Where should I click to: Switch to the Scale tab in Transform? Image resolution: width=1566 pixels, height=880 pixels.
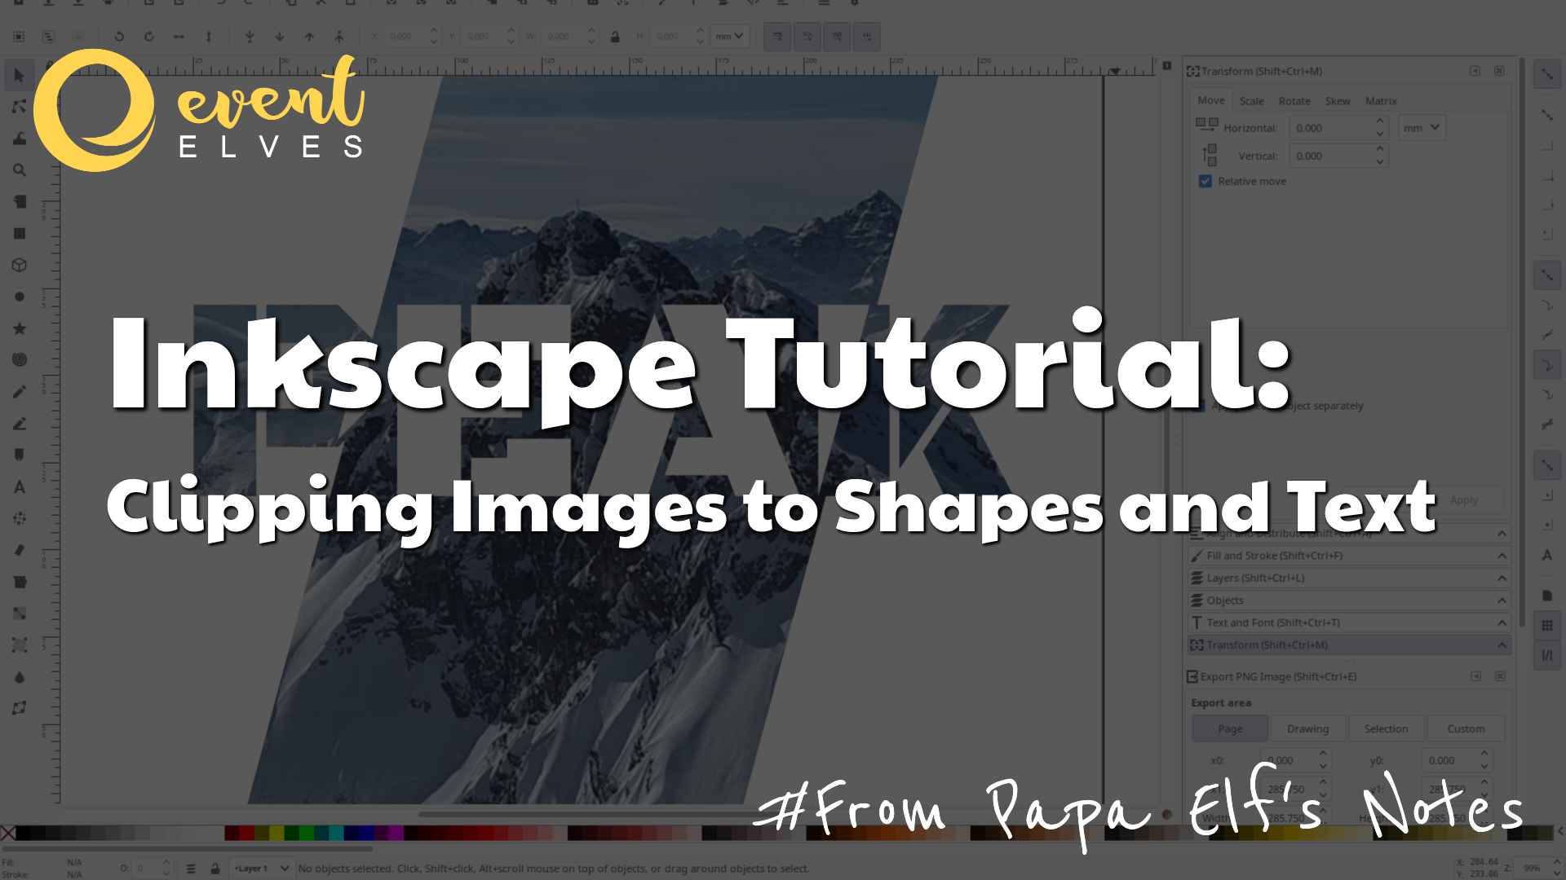point(1252,101)
